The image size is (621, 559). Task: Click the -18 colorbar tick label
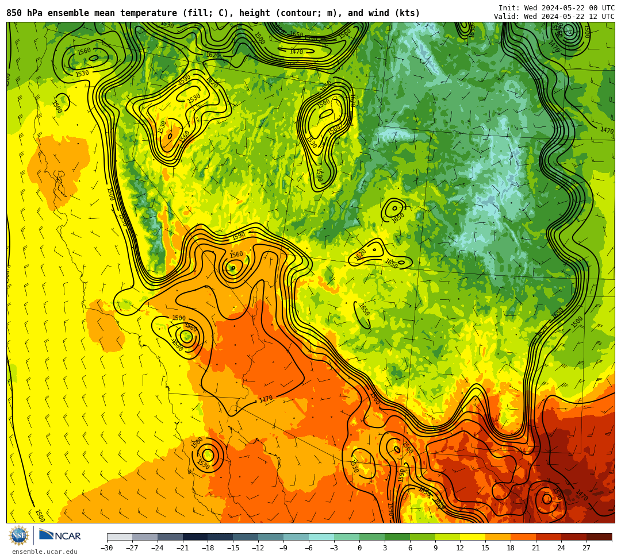pyautogui.click(x=208, y=548)
